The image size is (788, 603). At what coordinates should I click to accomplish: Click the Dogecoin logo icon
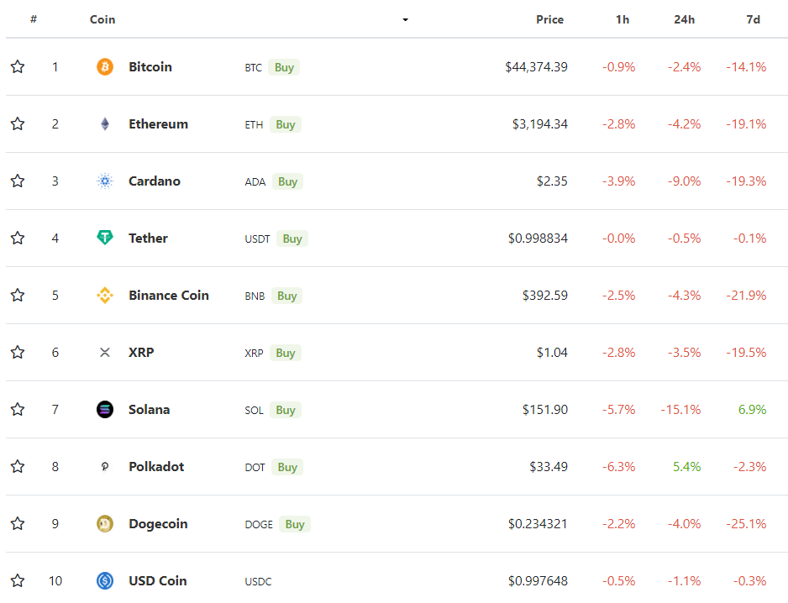click(104, 523)
